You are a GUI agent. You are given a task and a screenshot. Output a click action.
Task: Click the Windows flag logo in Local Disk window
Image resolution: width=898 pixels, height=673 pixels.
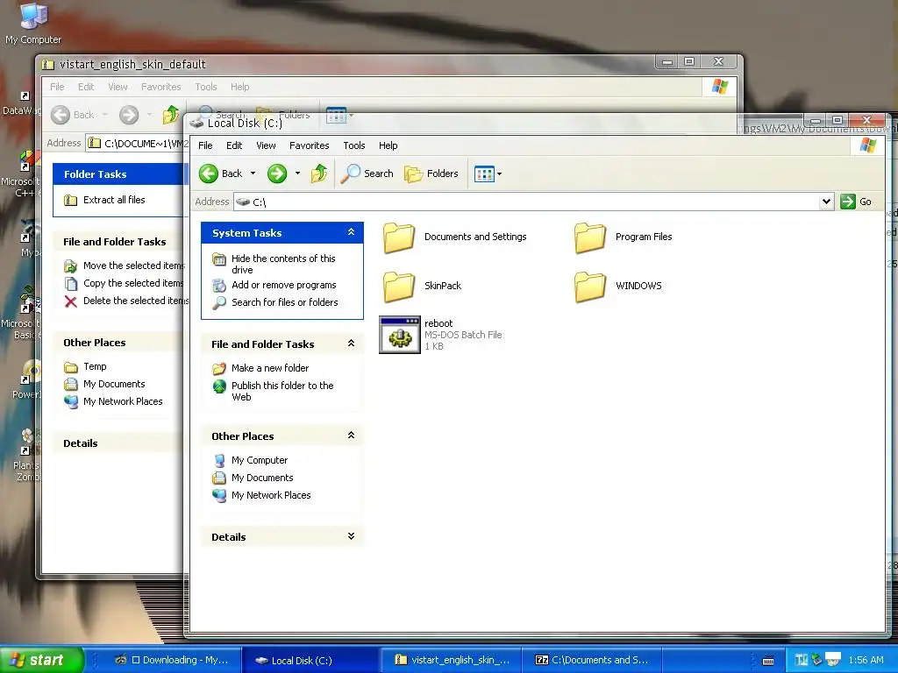(867, 145)
